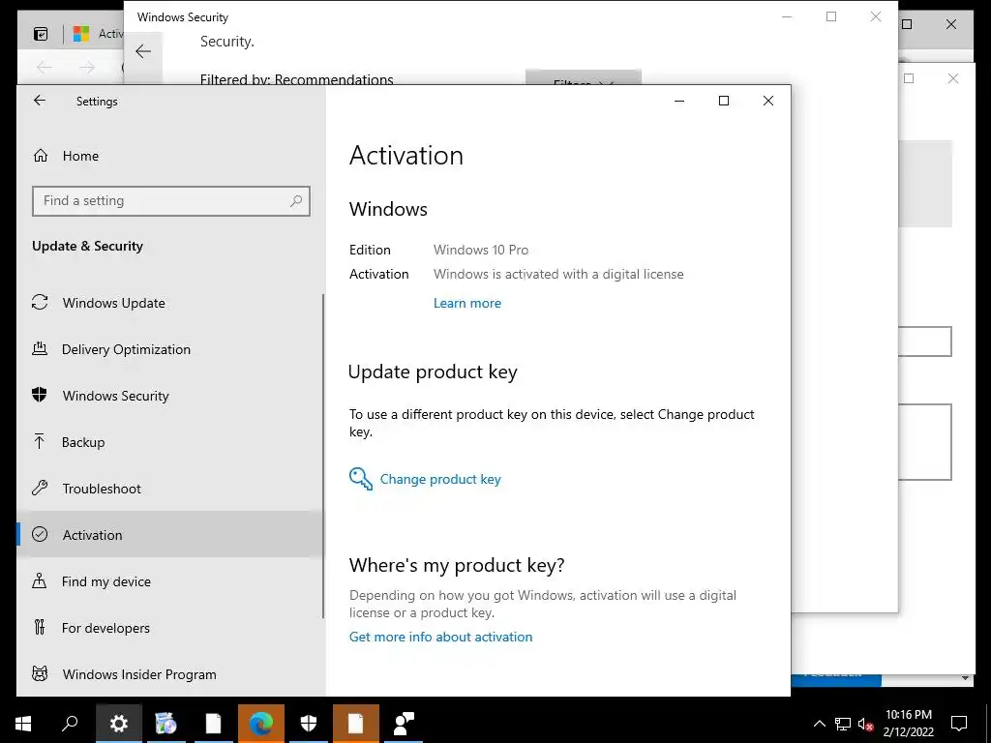Show hidden system tray icons
Screen dimensions: 991x743
click(x=819, y=724)
